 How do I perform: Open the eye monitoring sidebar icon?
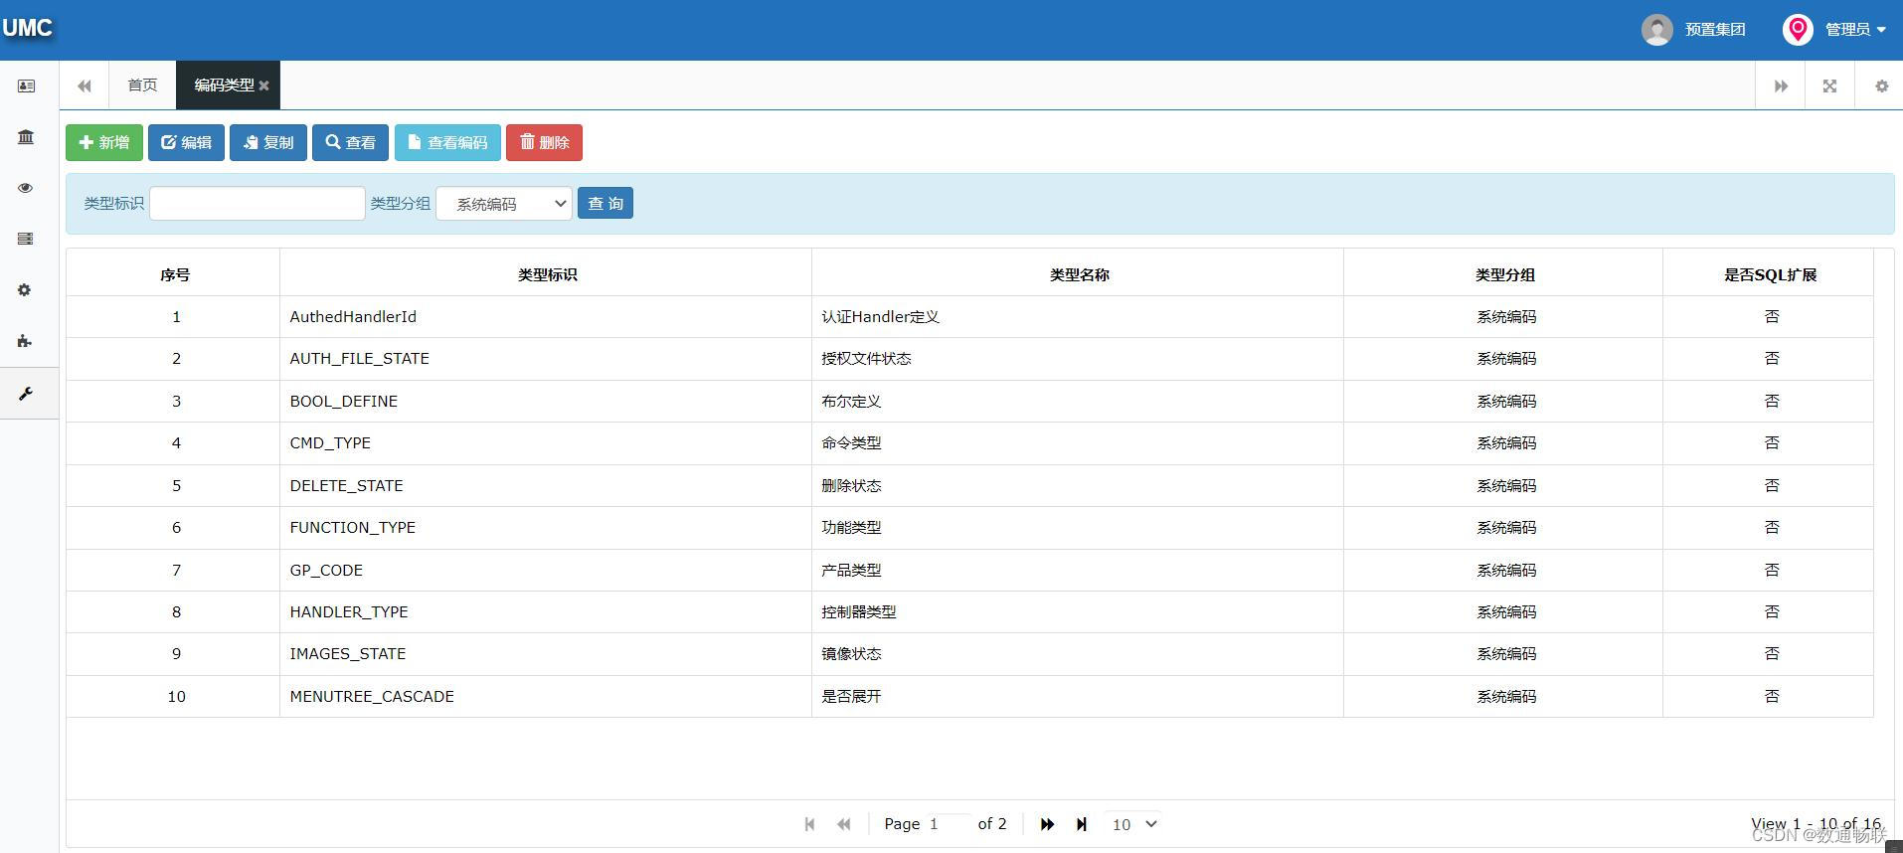(26, 188)
